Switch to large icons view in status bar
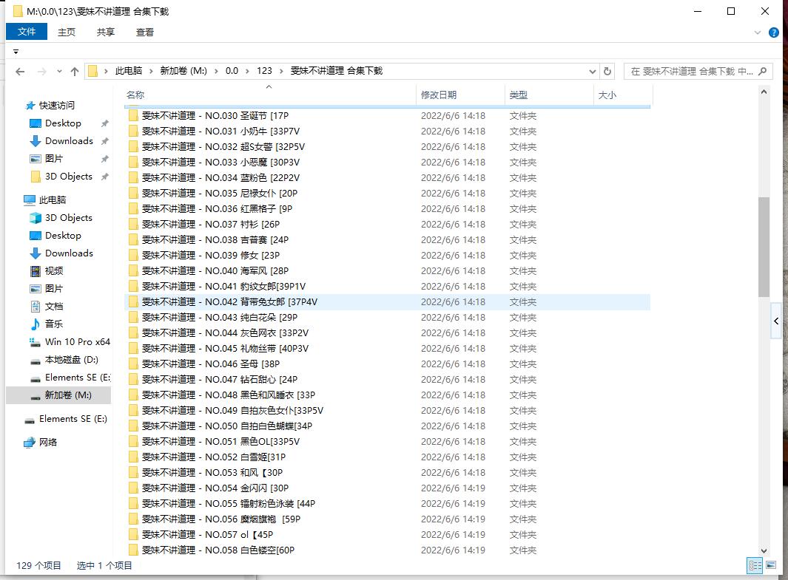The height and width of the screenshot is (580, 788). pyautogui.click(x=770, y=565)
